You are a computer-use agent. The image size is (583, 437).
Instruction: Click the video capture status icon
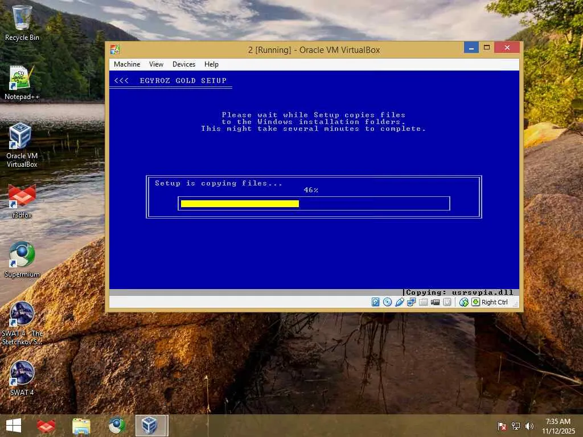tap(435, 302)
